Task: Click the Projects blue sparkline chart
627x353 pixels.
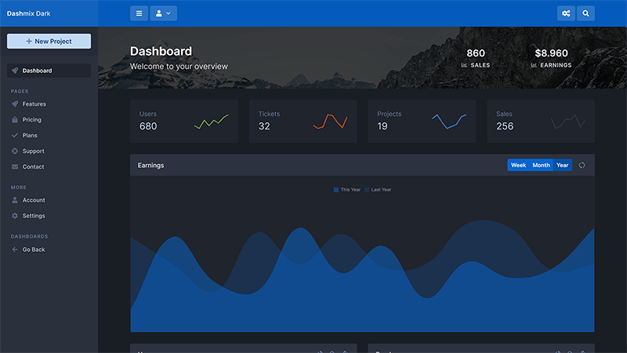Action: click(449, 122)
